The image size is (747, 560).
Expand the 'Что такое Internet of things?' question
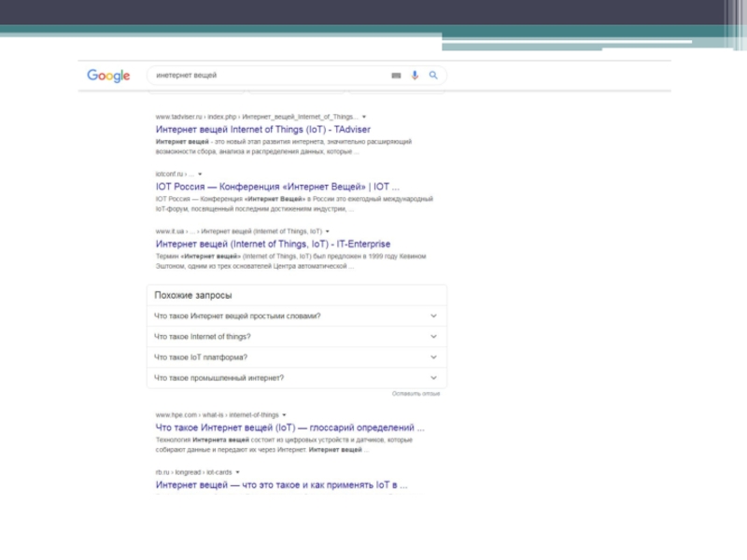pyautogui.click(x=433, y=336)
